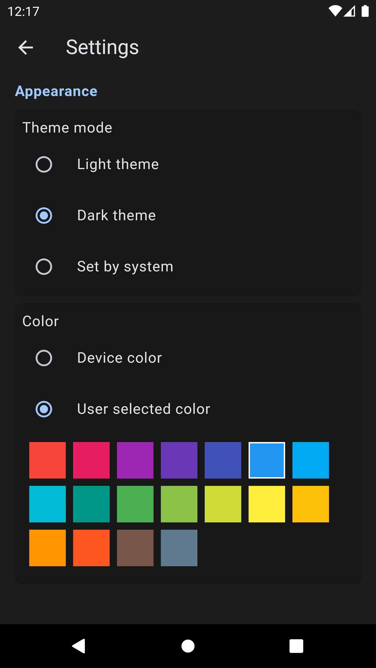Image resolution: width=376 pixels, height=668 pixels.
Task: Select User selected color radio button
Action: click(44, 409)
